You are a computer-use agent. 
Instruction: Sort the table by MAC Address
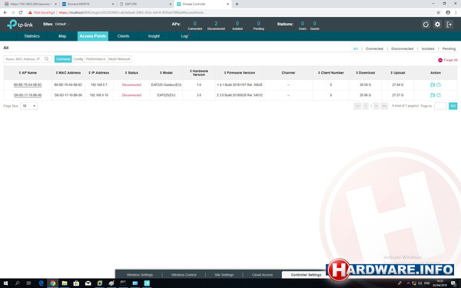point(68,73)
